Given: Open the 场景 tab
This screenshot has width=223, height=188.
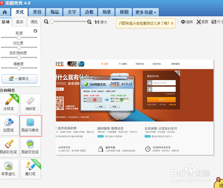Looking at the screenshot, I should coord(106,12).
